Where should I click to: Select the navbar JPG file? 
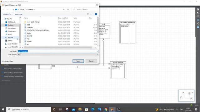tap(29, 41)
